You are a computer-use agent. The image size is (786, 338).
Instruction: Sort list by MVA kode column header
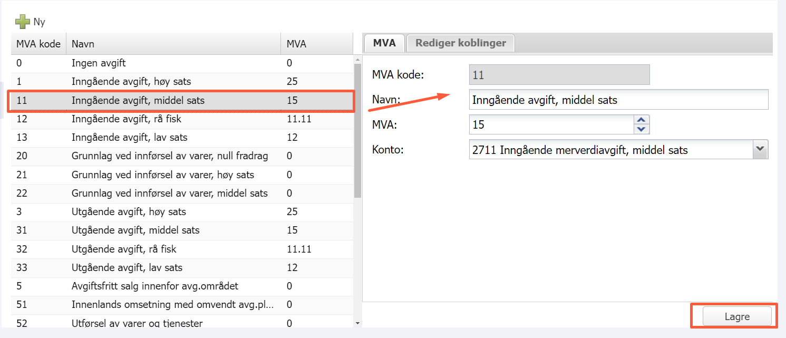38,44
